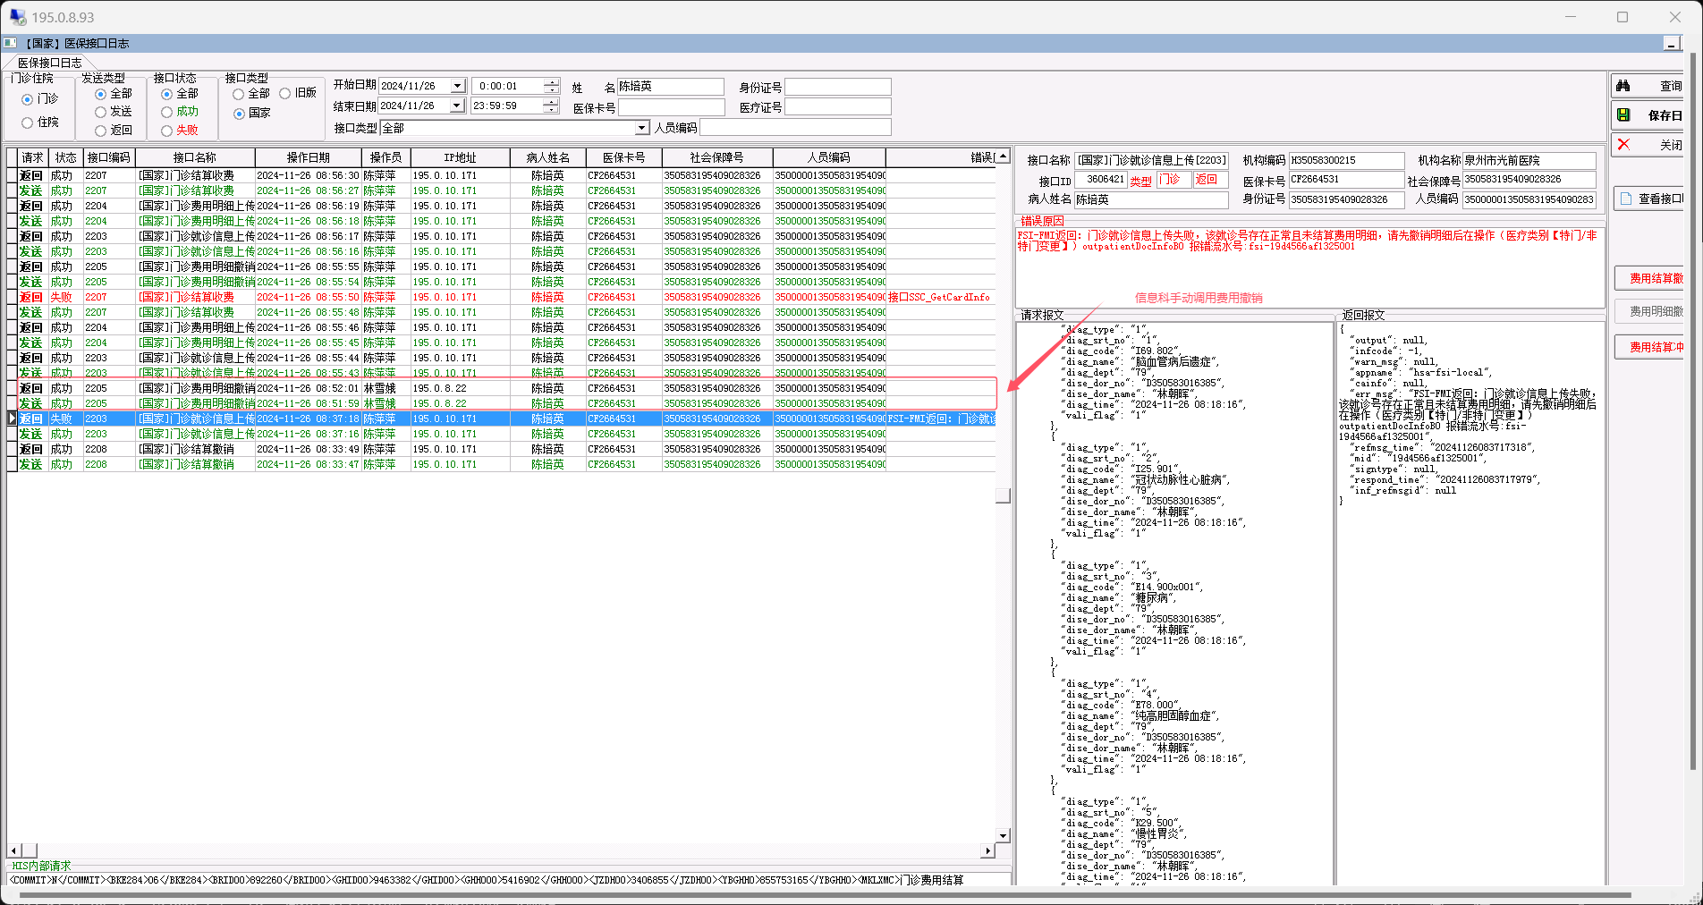Click the red X close (关闭) icon
Image resolution: width=1703 pixels, height=905 pixels.
pyautogui.click(x=1623, y=145)
